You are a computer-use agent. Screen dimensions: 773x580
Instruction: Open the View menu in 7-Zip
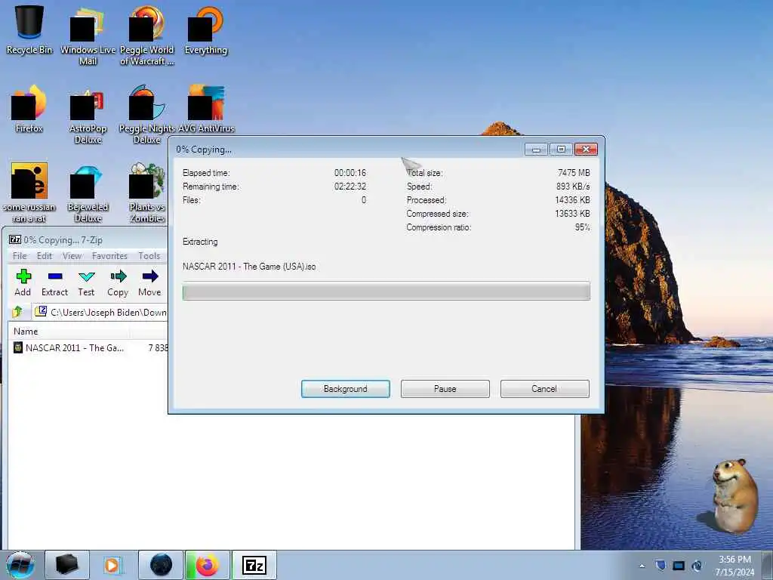(72, 255)
